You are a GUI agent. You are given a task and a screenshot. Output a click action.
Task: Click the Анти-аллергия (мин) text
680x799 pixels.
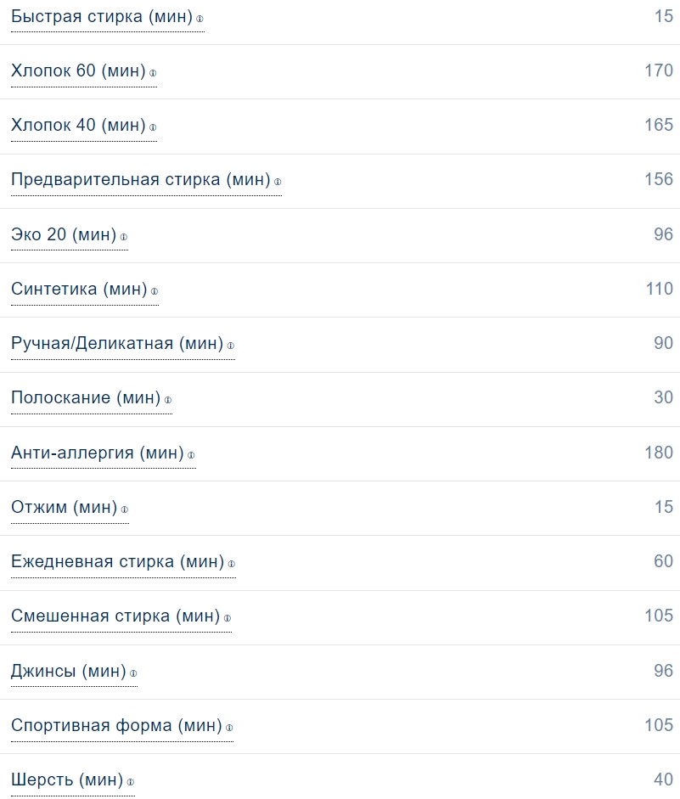coord(97,453)
